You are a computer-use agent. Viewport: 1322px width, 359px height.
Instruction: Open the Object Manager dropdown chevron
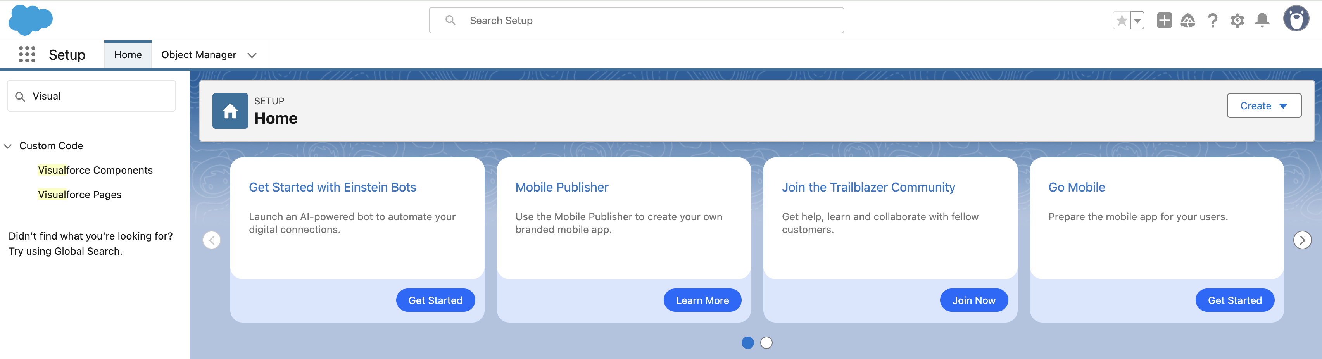252,55
